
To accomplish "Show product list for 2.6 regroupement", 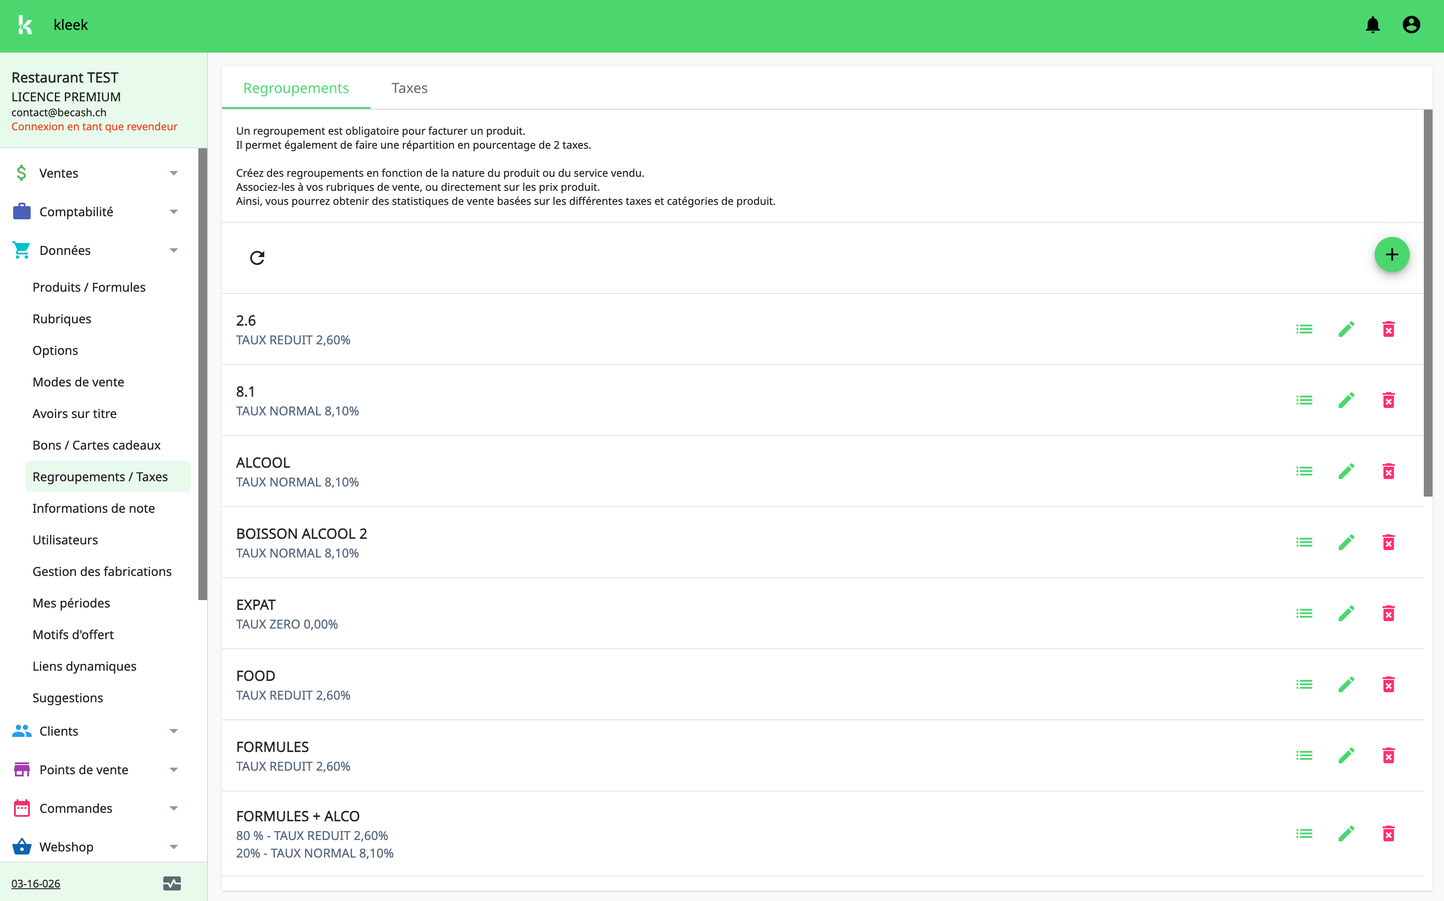I will [x=1304, y=329].
